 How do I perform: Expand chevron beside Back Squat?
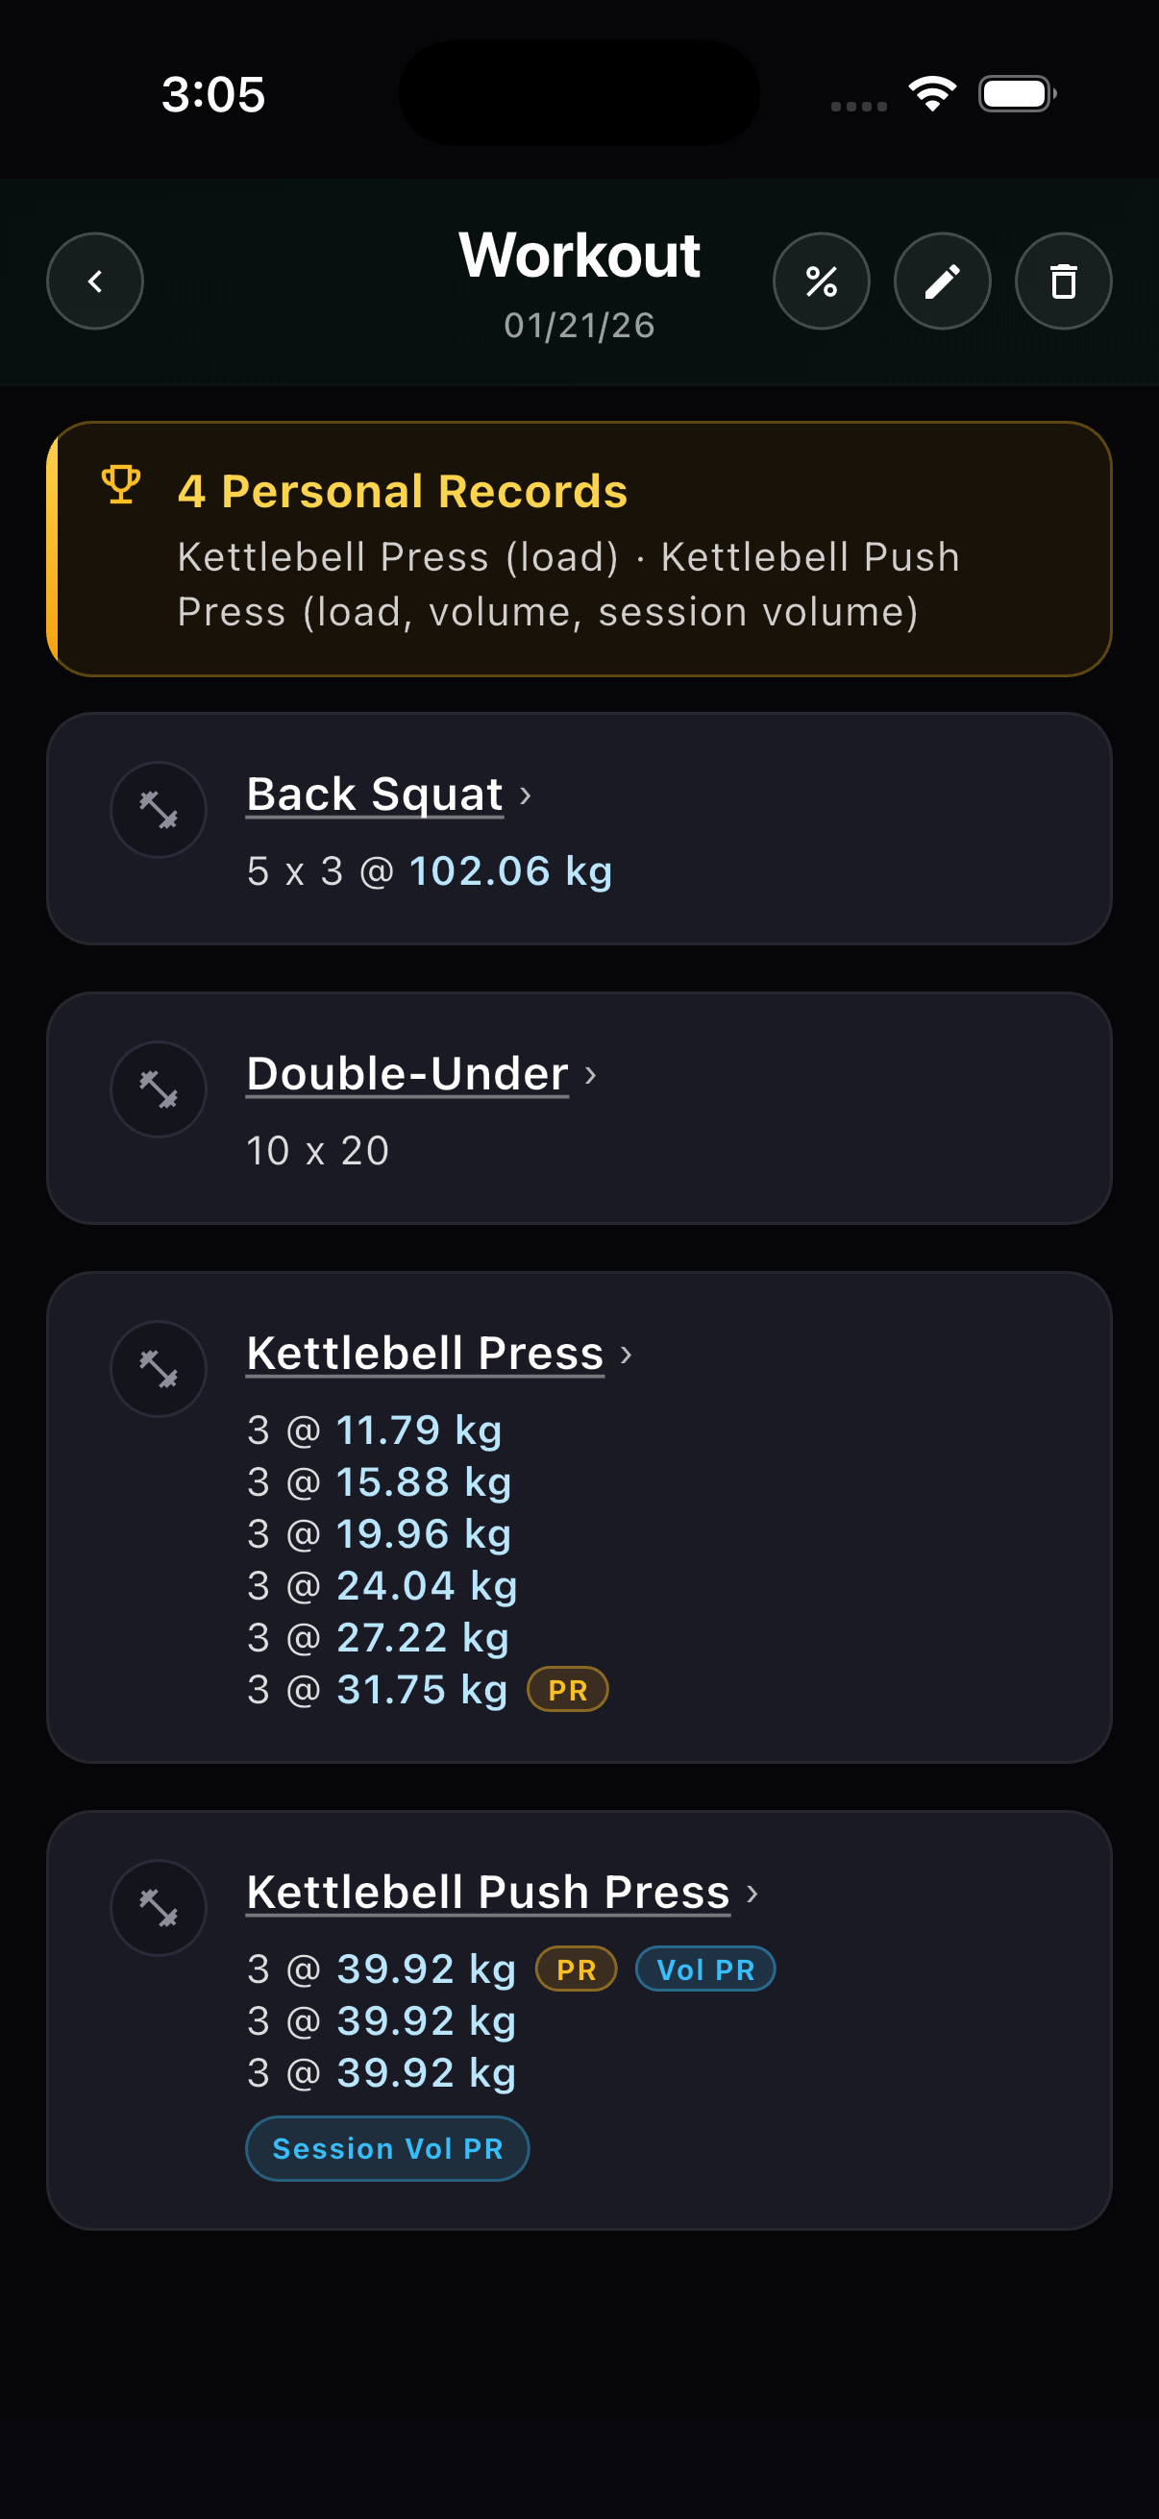coord(526,795)
